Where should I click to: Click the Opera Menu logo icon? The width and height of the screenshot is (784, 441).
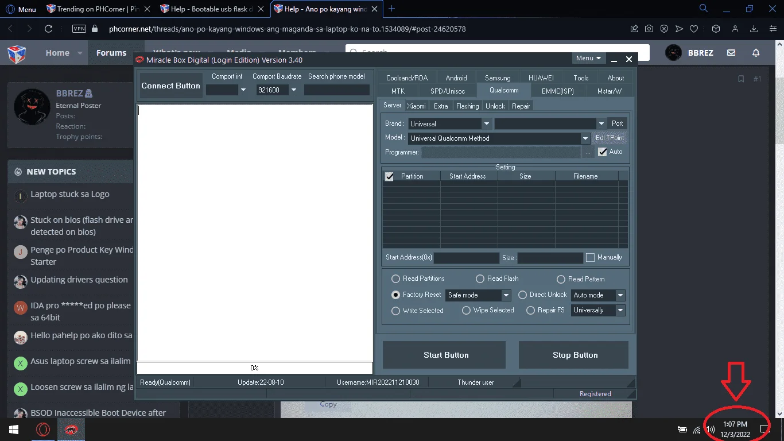[x=10, y=9]
